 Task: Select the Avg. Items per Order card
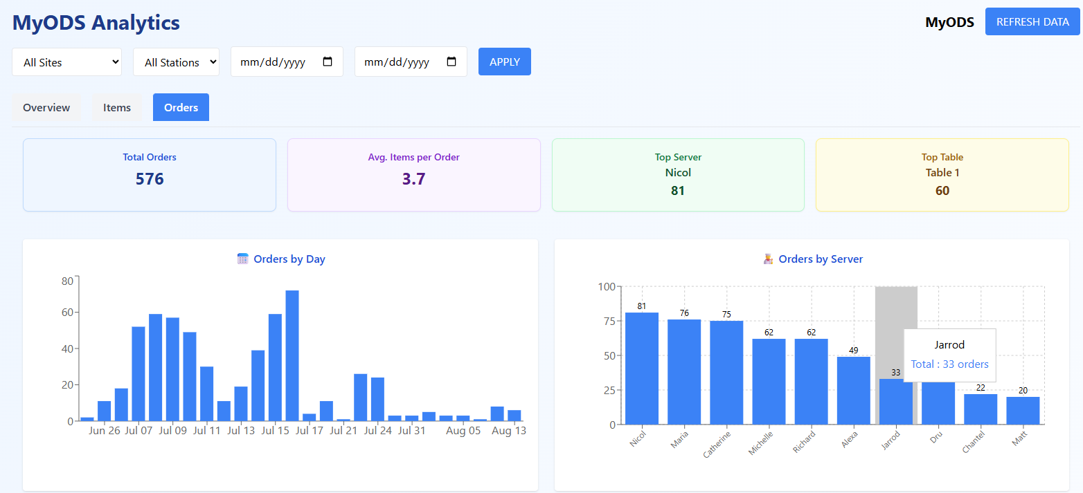413,174
